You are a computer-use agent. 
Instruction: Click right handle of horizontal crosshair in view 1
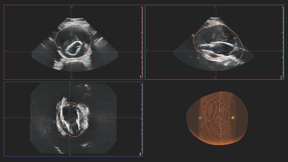[x=140, y=51]
